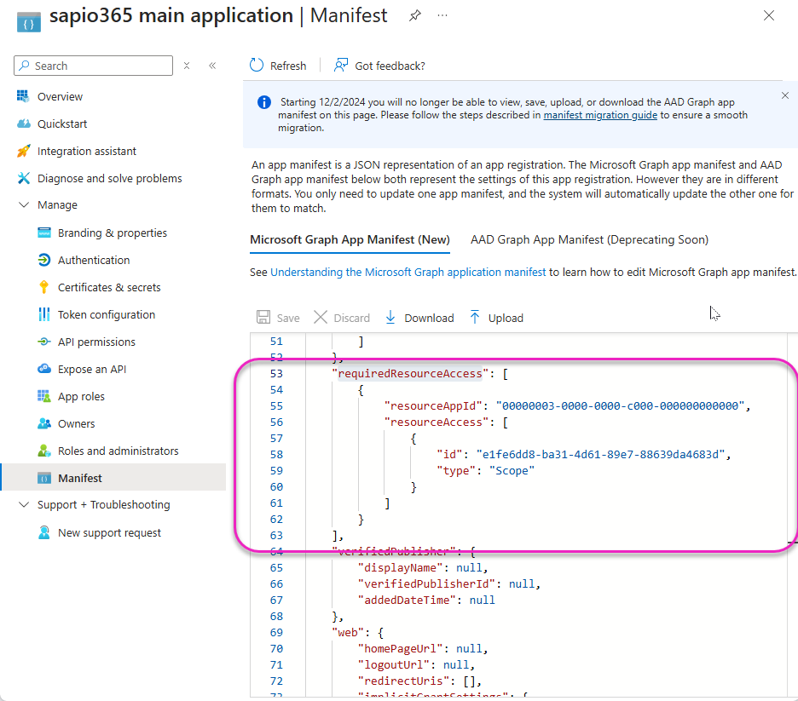The width and height of the screenshot is (798, 701).
Task: Click the Upload arrow icon
Action: (x=475, y=318)
